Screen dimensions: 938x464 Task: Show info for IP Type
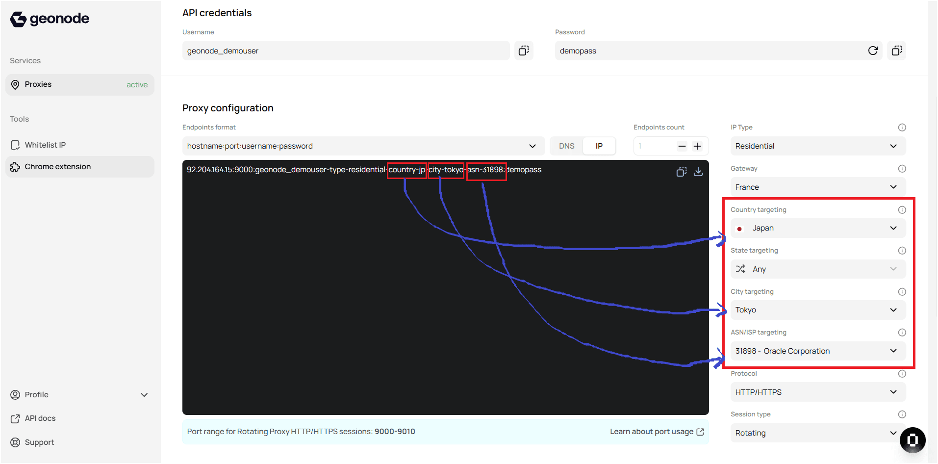[x=902, y=128]
